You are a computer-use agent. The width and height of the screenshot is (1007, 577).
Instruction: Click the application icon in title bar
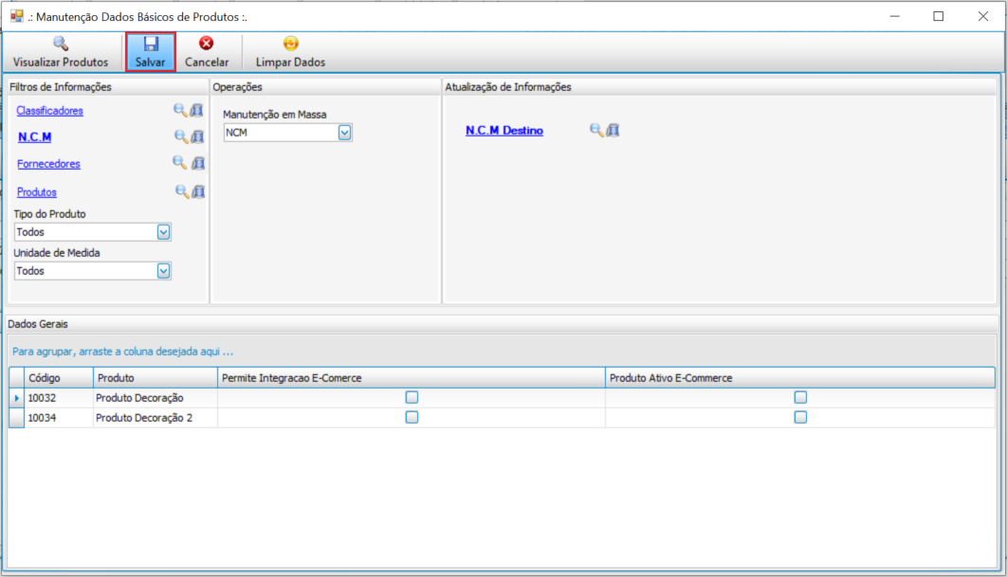coord(17,16)
